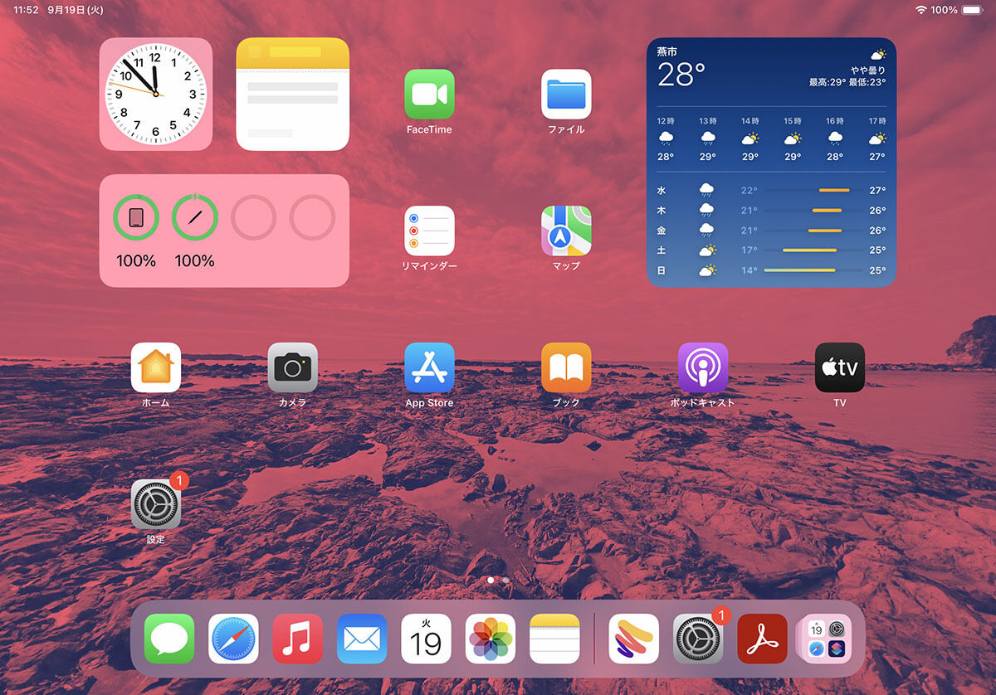Open the ファイル (Files) app

coord(566,94)
